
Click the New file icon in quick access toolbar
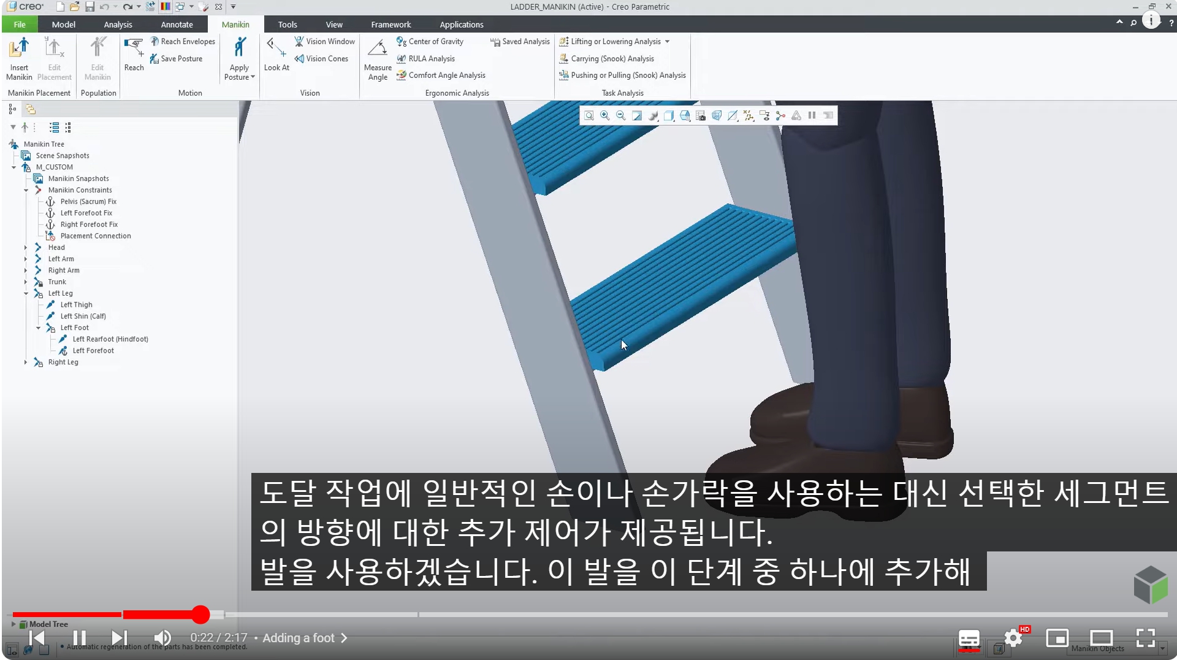pyautogui.click(x=60, y=7)
